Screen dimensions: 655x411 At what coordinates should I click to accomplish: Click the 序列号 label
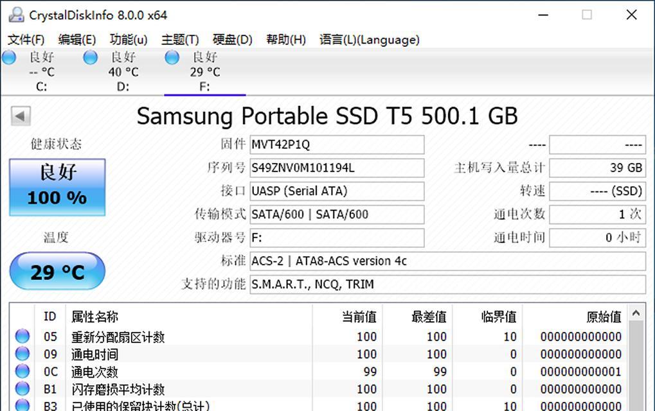click(x=226, y=168)
